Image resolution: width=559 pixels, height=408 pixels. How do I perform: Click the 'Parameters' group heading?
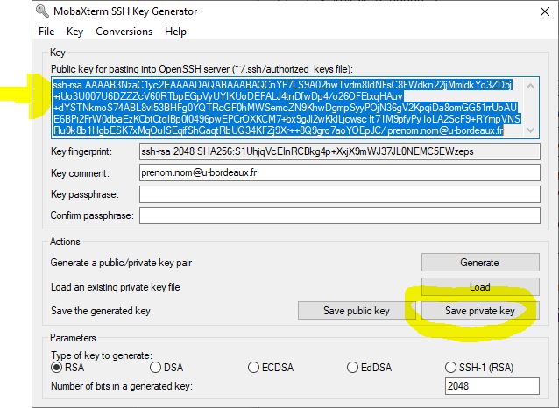(x=73, y=338)
